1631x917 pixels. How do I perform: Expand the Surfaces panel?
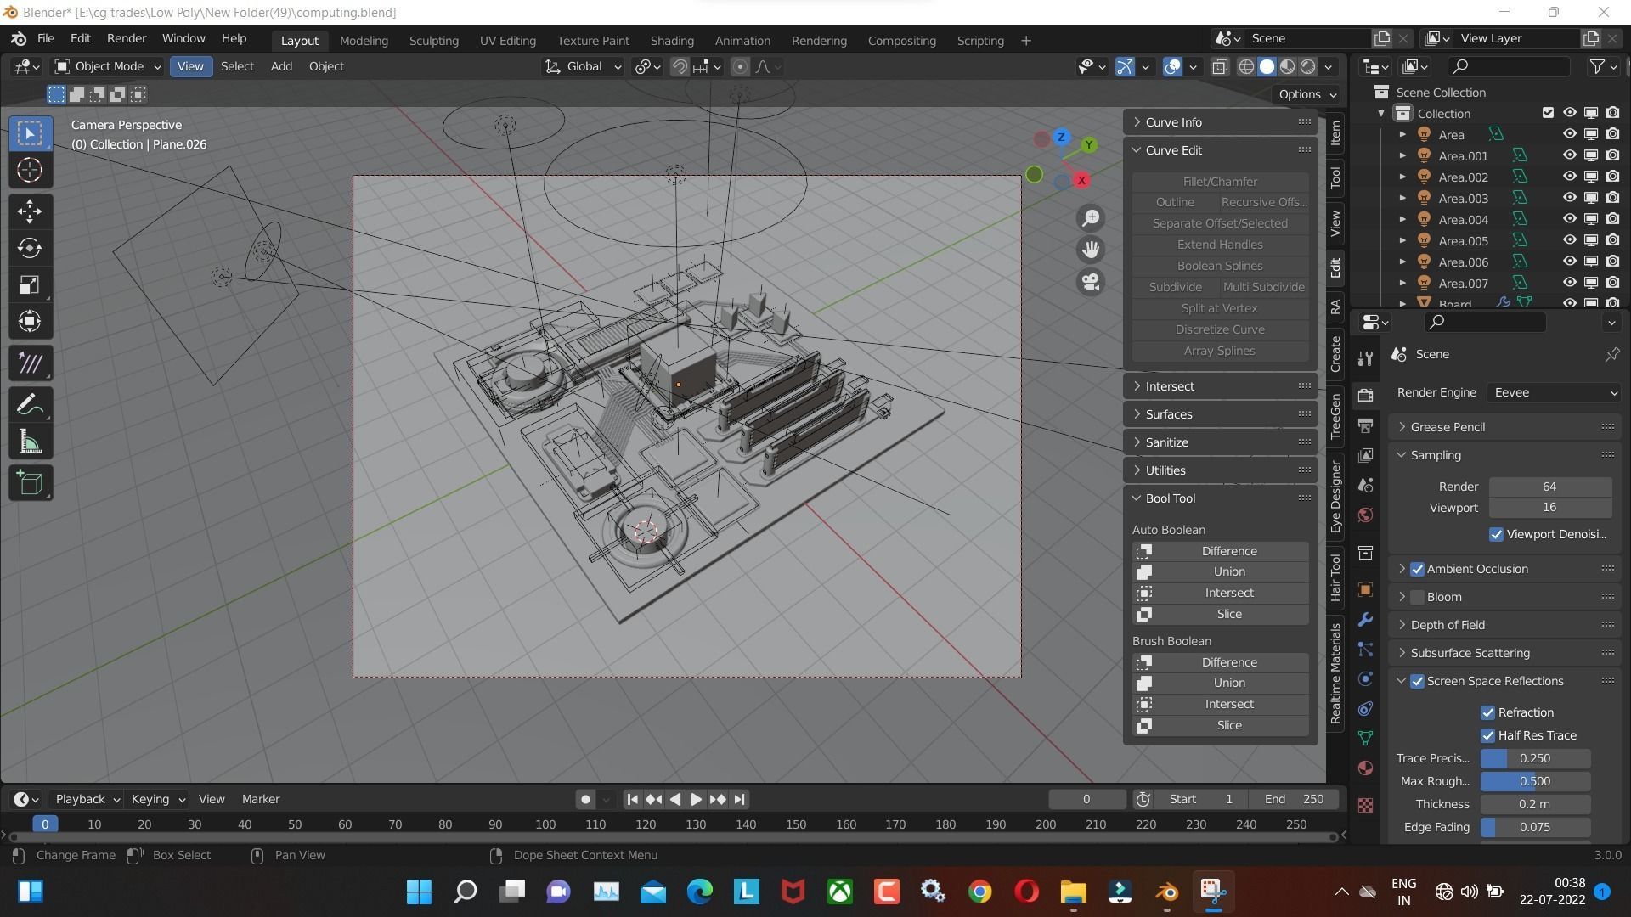click(1221, 414)
